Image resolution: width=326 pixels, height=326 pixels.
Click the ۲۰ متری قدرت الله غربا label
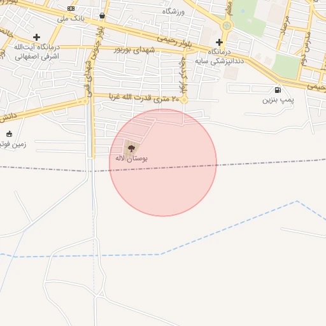pyautogui.click(x=144, y=98)
